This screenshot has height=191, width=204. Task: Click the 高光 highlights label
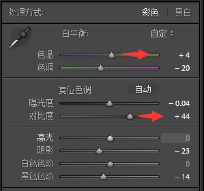point(45,137)
